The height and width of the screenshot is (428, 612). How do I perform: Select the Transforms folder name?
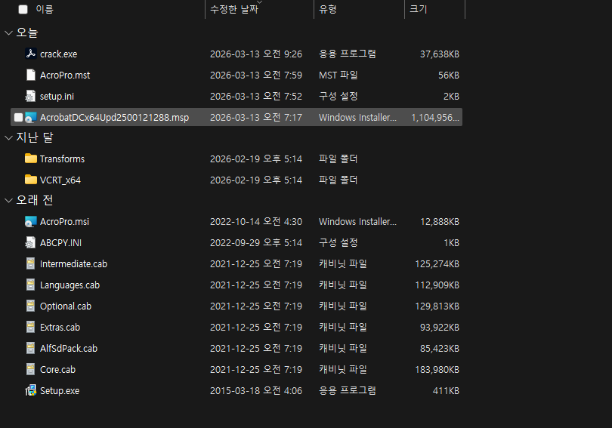tap(63, 159)
